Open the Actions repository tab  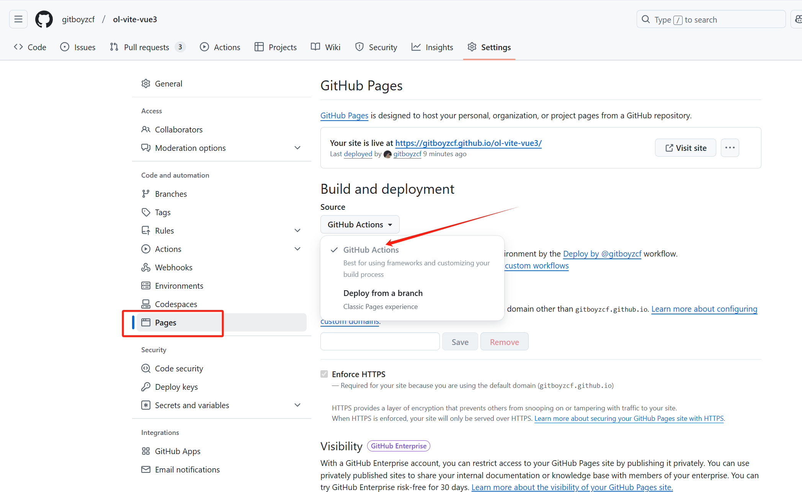tap(220, 47)
